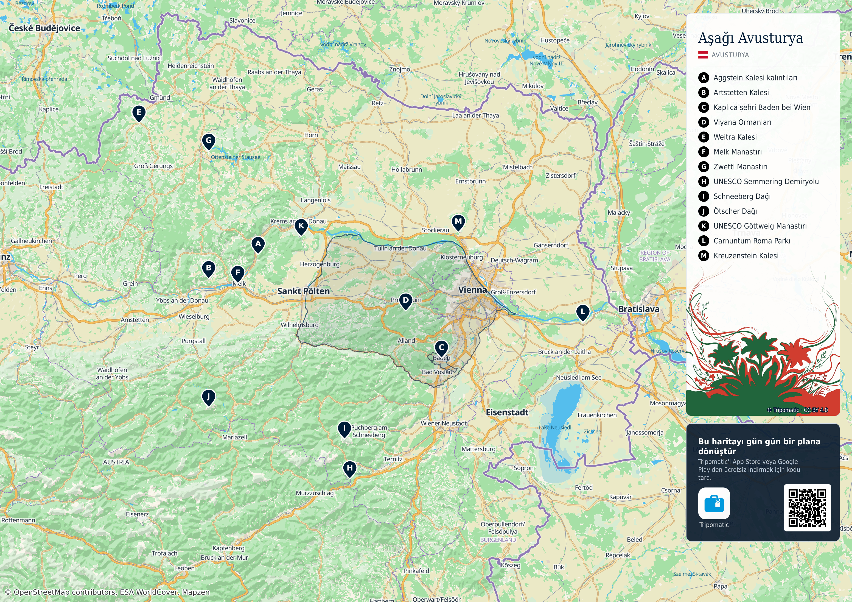Select UNESCO Semmering Demiryolu list item
852x602 pixels.
click(766, 182)
